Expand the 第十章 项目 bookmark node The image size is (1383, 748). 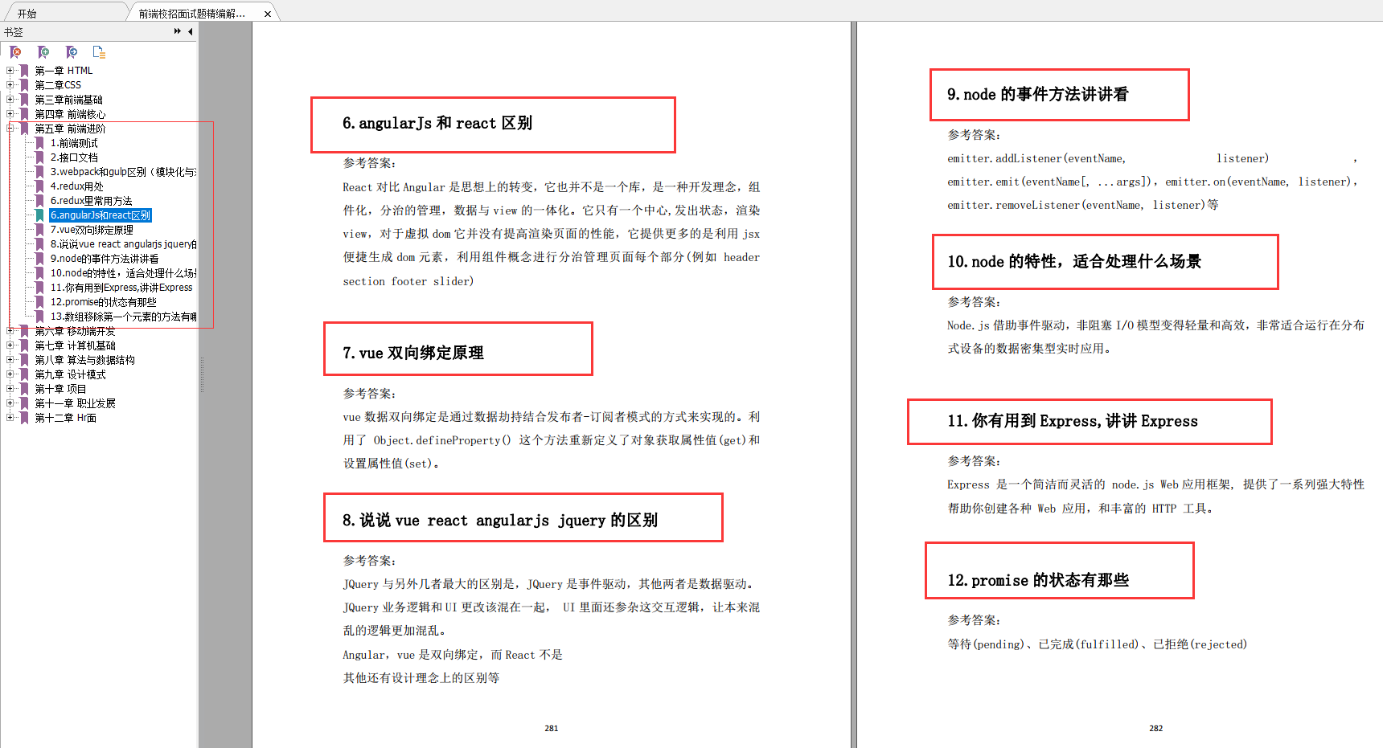[10, 389]
